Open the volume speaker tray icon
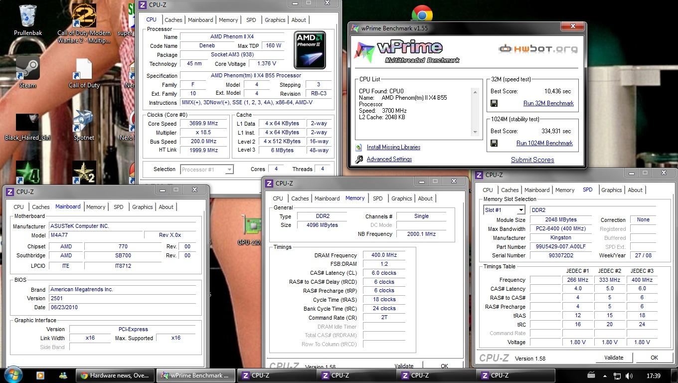Image resolution: width=678 pixels, height=383 pixels. click(x=629, y=376)
